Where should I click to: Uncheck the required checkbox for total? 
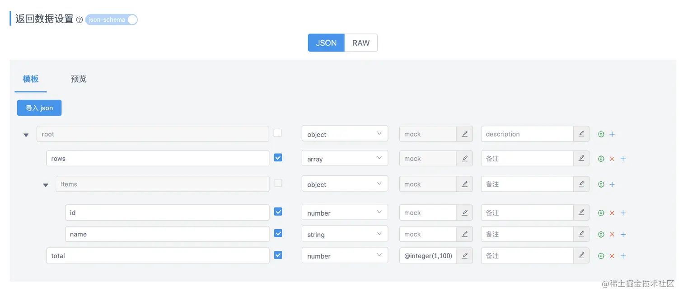click(x=278, y=255)
